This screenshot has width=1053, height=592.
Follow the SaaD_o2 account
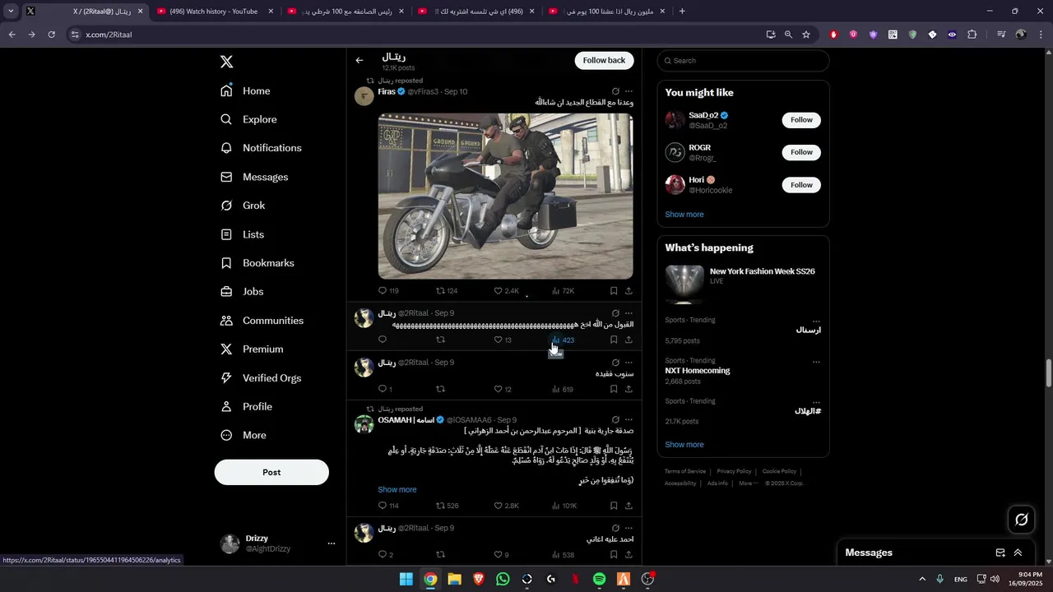click(801, 120)
